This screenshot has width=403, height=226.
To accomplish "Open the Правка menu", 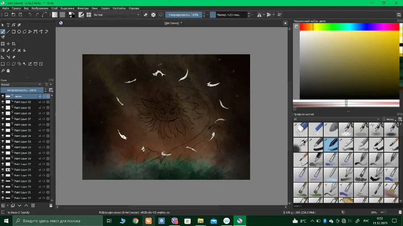I will point(16,8).
